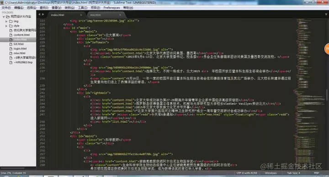Viewport: 329px width, 177px height.
Task: Click the list.html href code line
Action: (x=118, y=122)
